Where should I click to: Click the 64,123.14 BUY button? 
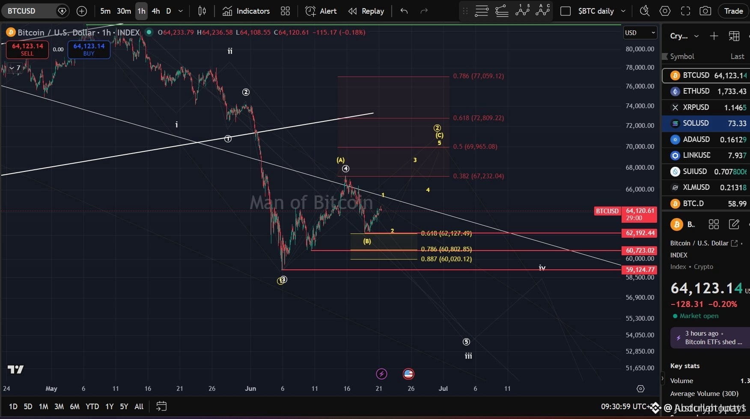(89, 50)
